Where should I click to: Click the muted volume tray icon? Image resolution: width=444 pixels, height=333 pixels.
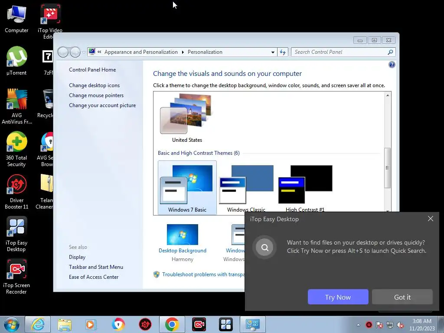pyautogui.click(x=400, y=325)
